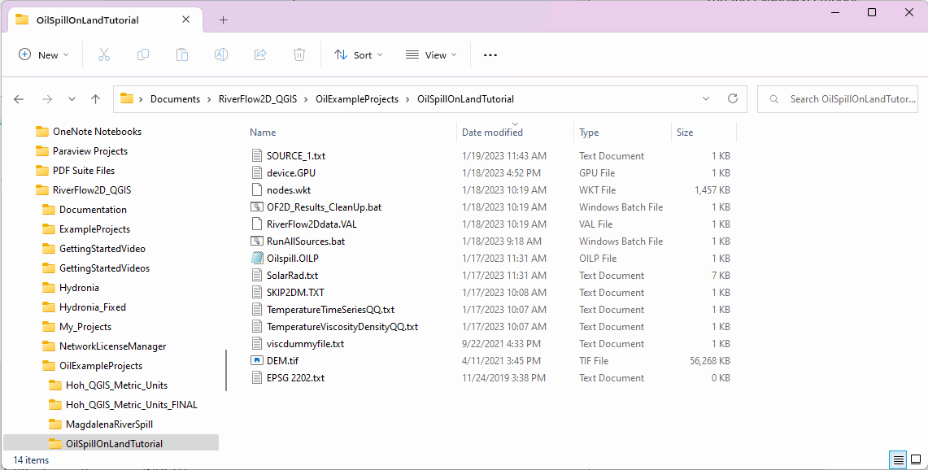Go back with the left arrow

19,99
